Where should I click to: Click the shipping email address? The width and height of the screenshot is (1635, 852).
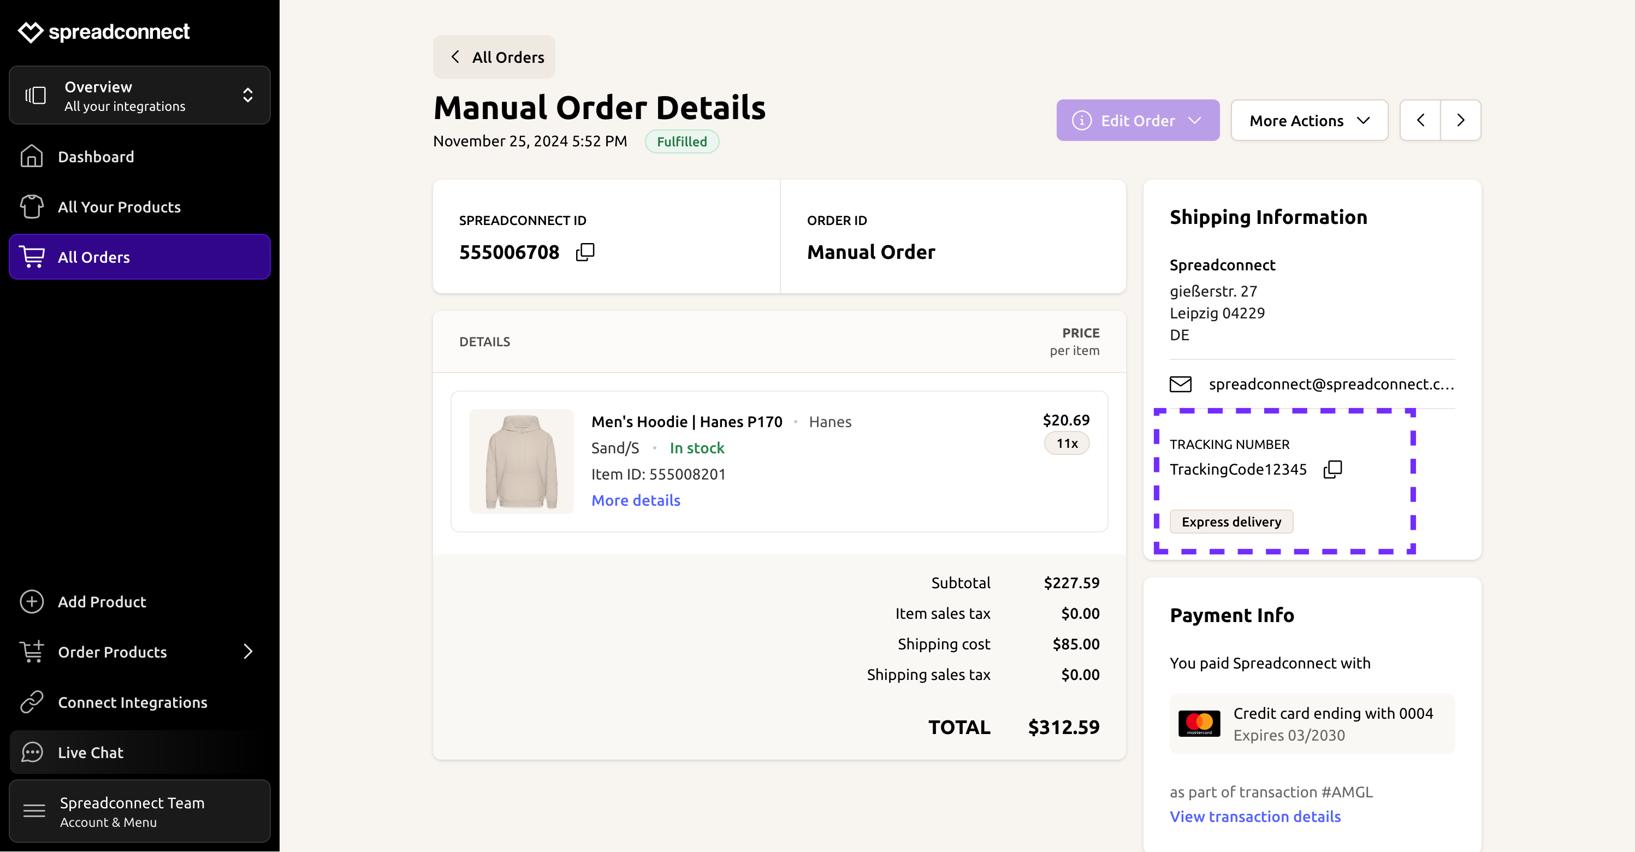(x=1331, y=384)
